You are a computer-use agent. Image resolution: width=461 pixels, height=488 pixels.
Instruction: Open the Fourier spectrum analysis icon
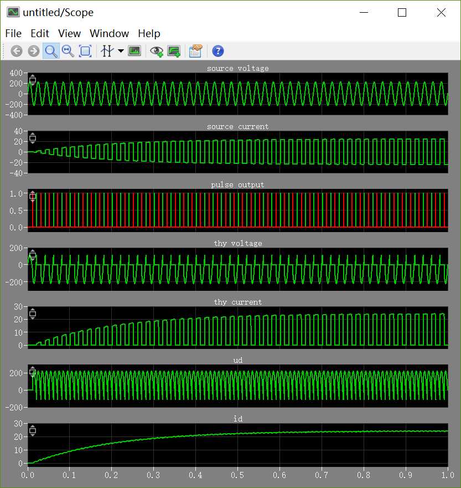pyautogui.click(x=134, y=51)
